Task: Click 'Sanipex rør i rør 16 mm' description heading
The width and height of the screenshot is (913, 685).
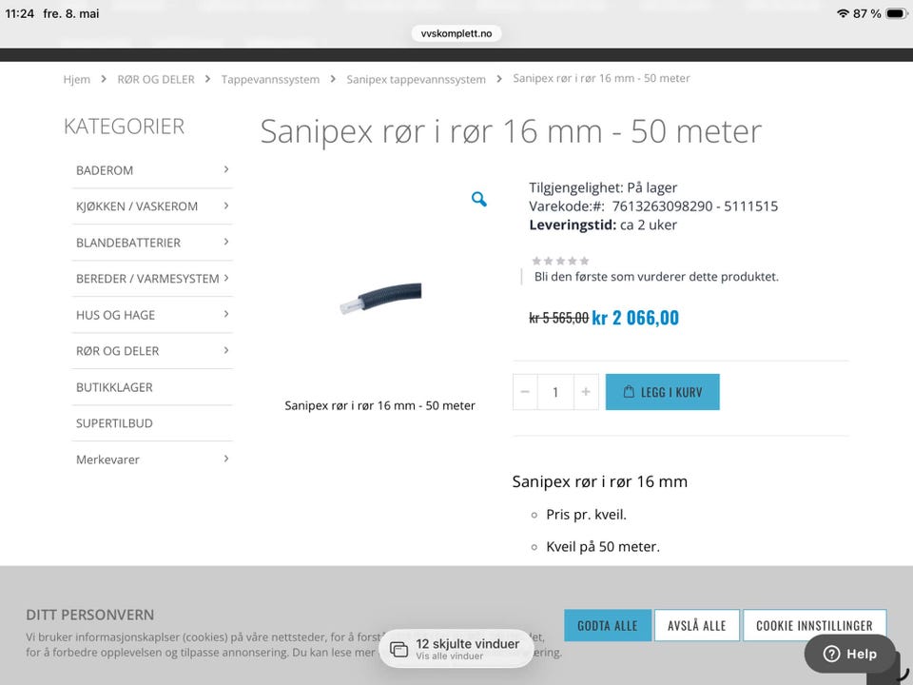Action: [600, 481]
